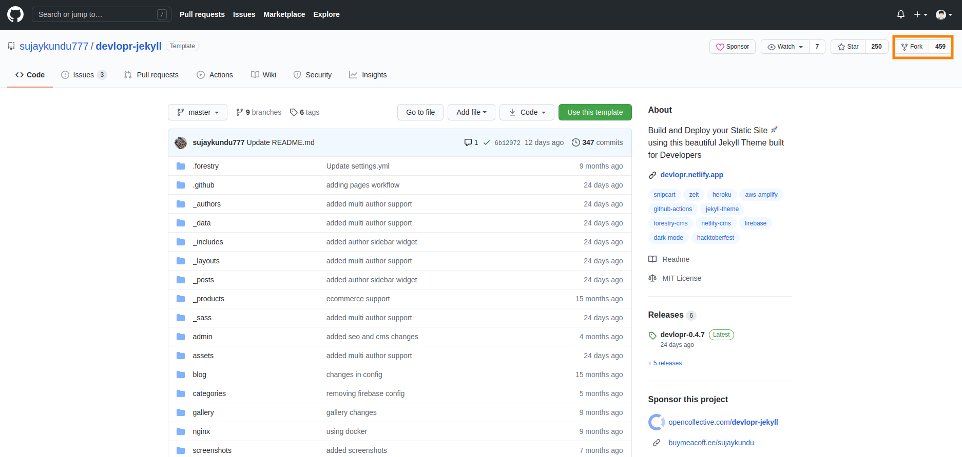Click the assets folder icon
This screenshot has width=962, height=457.
[x=181, y=356]
